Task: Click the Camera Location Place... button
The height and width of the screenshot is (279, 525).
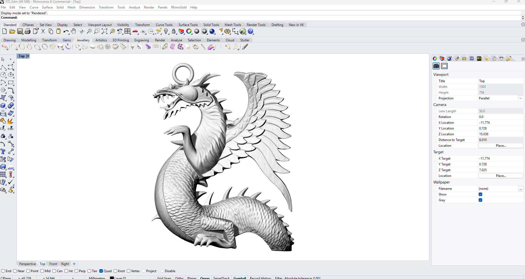Action: (501, 146)
